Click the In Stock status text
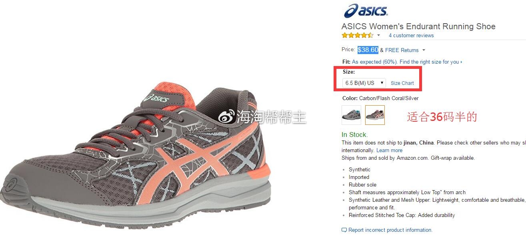The width and height of the screenshot is (526, 235). 354,135
